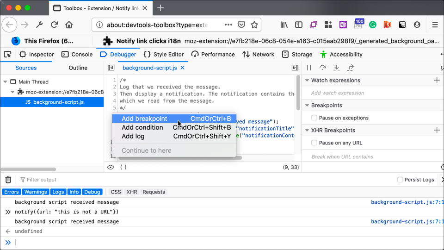Collapse the Main Thread tree node
Screen dimensions: 444x250
tap(5, 81)
